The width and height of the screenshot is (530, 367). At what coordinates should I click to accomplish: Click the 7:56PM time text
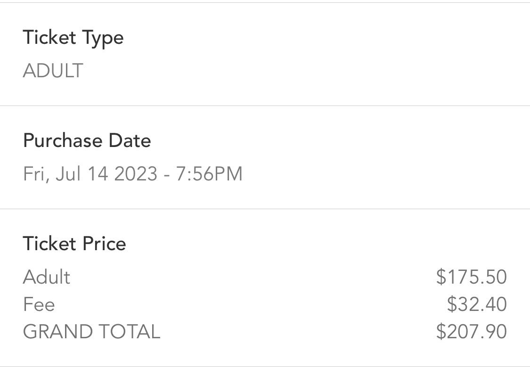coord(209,174)
